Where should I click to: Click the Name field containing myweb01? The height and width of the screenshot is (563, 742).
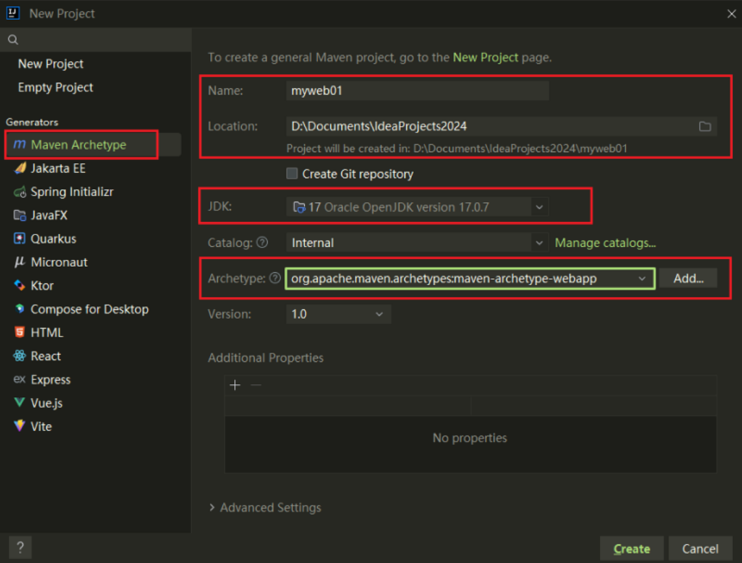(417, 91)
